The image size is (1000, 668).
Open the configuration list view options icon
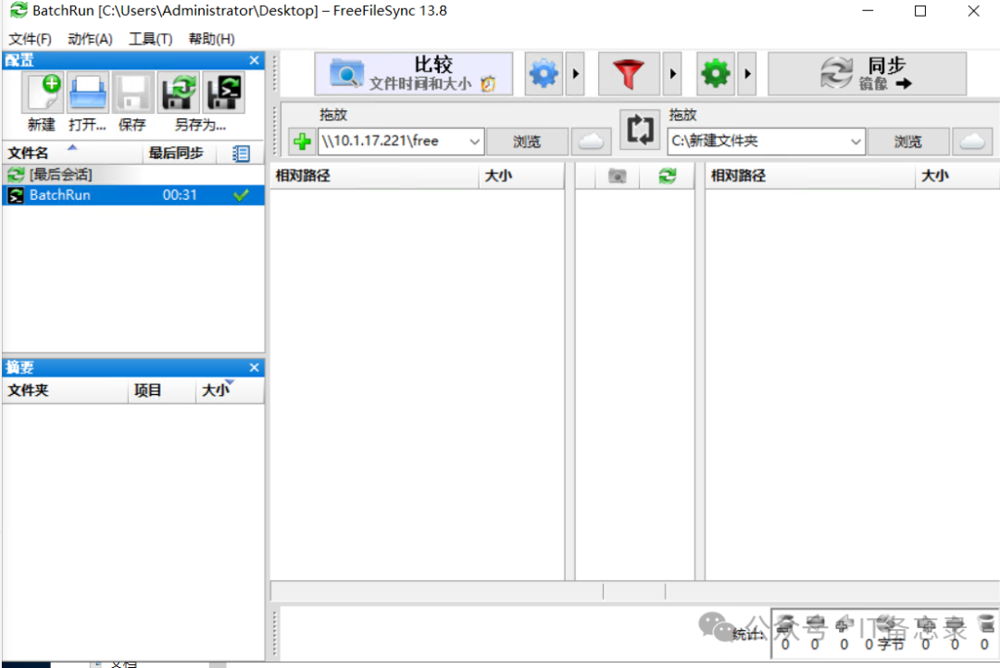[241, 154]
